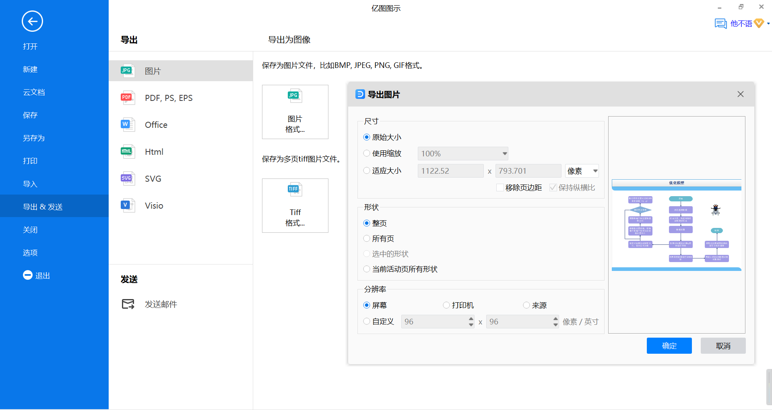Screen dimensions: 772x410
Task: Open the account menu arrow beside 他不语
Action: point(768,24)
